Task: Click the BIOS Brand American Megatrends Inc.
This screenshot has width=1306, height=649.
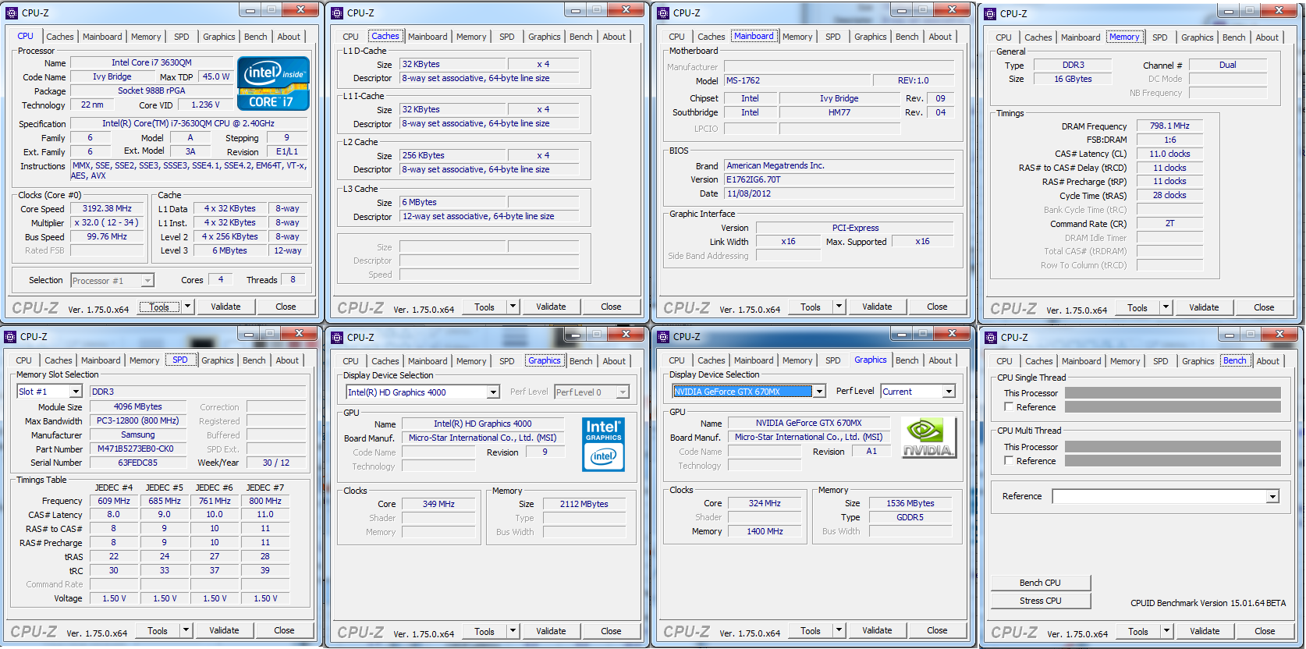Action: (x=839, y=165)
